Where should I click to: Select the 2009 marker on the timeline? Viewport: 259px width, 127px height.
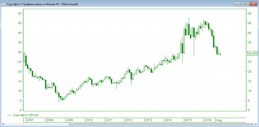(x=70, y=120)
